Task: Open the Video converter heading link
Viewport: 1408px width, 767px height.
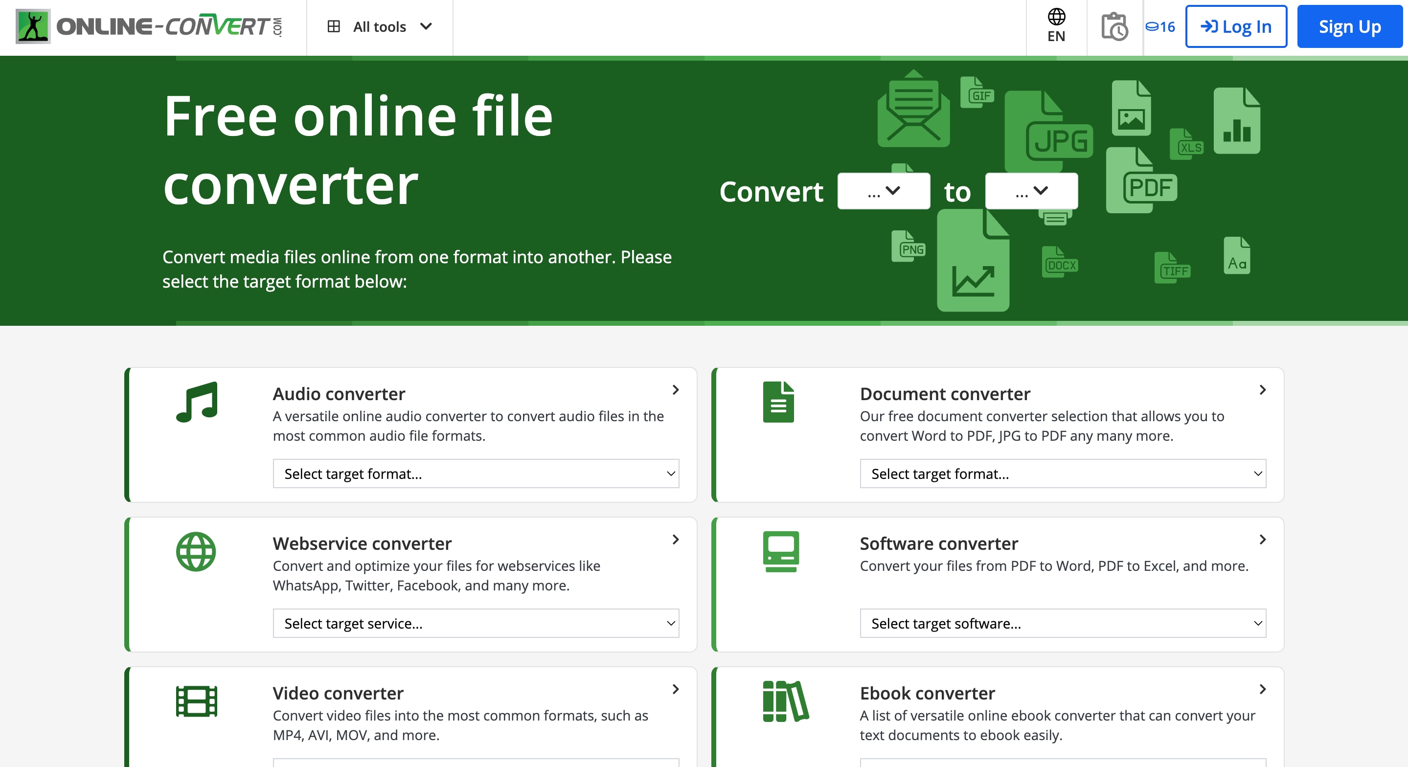Action: coord(339,693)
